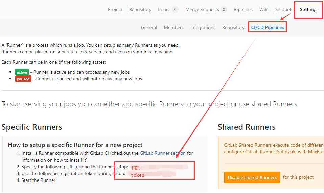Open the Wiki tab
Image resolution: width=324 pixels, height=193 pixels.
tap(264, 10)
